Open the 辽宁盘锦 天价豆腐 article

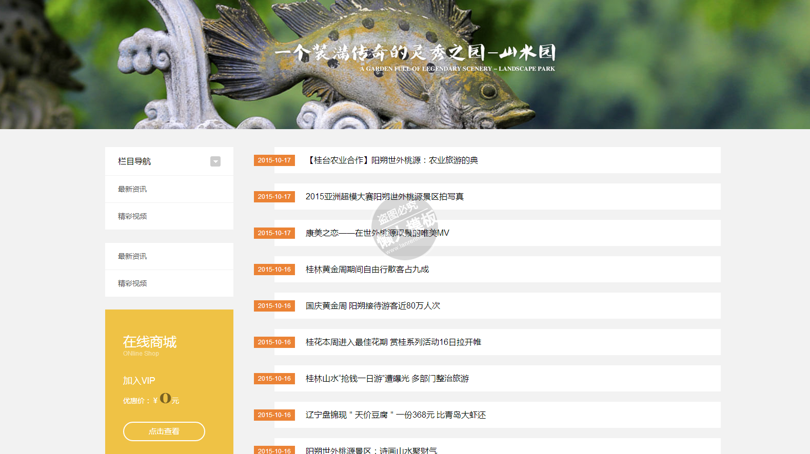click(396, 415)
